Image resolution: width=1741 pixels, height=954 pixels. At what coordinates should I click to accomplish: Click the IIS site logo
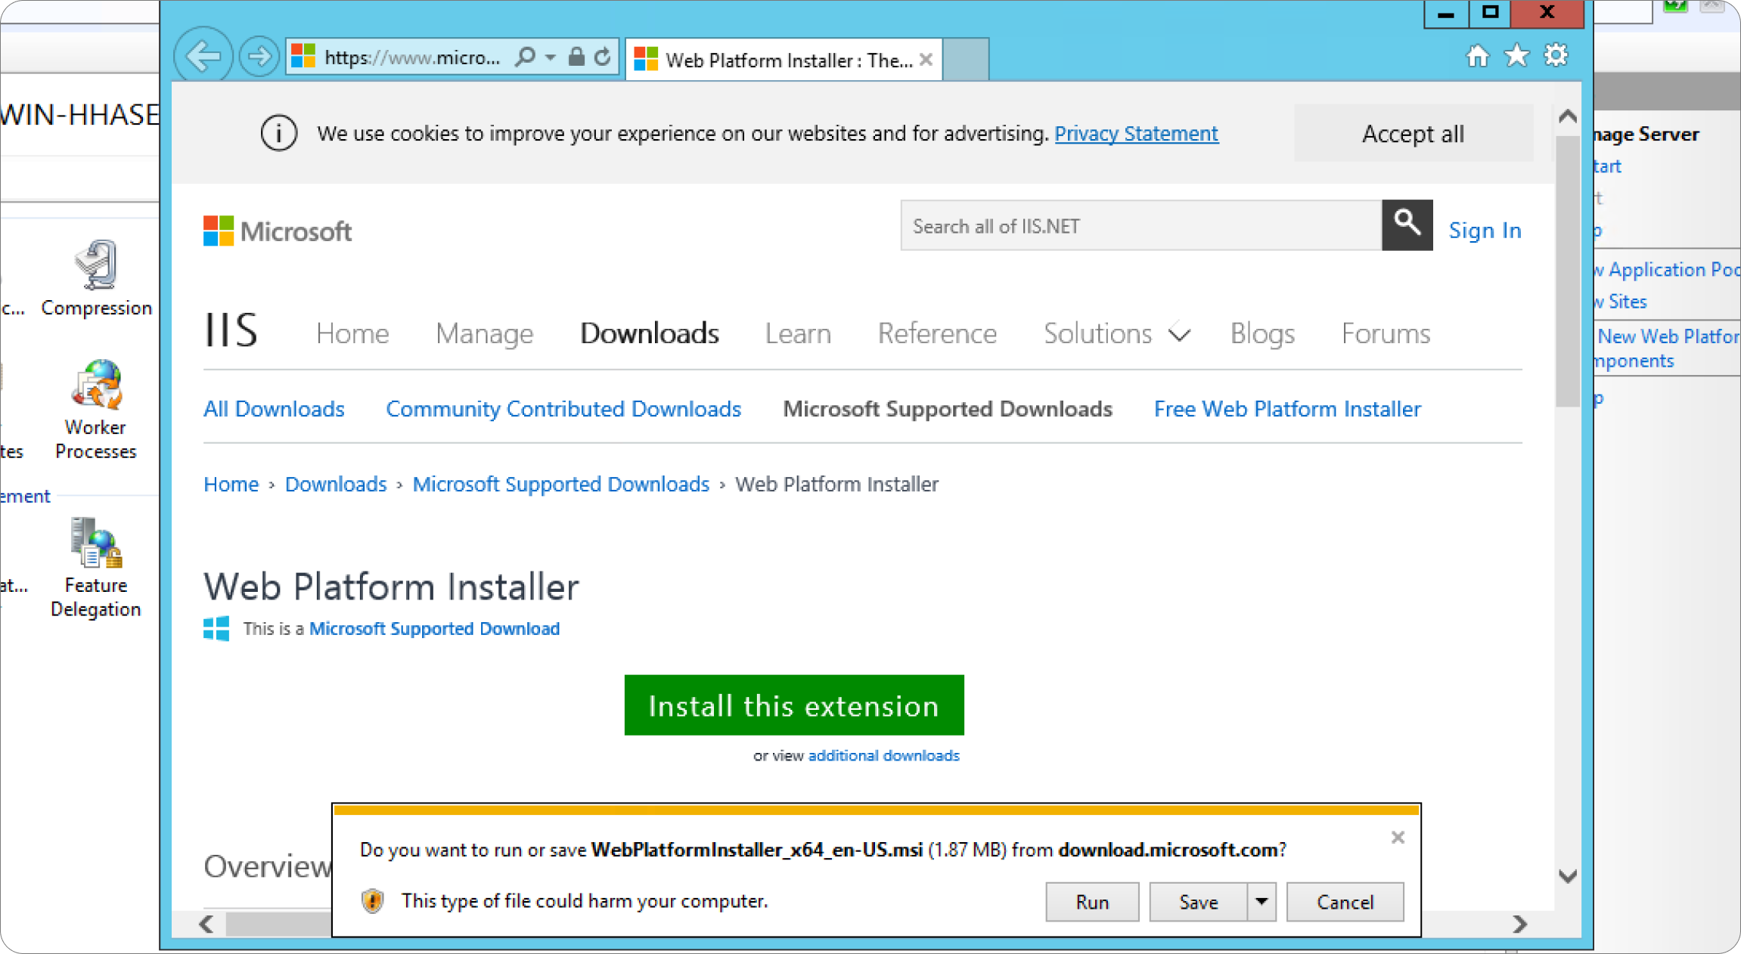click(x=231, y=330)
